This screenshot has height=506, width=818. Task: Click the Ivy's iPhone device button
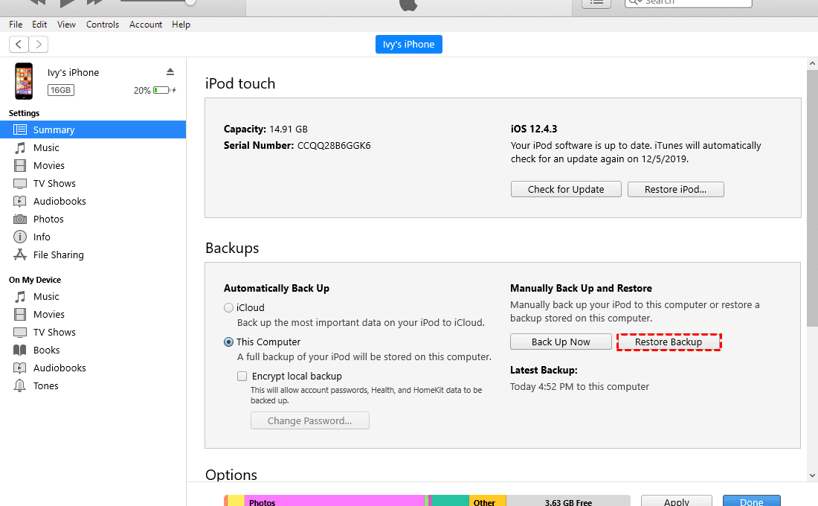(x=408, y=45)
